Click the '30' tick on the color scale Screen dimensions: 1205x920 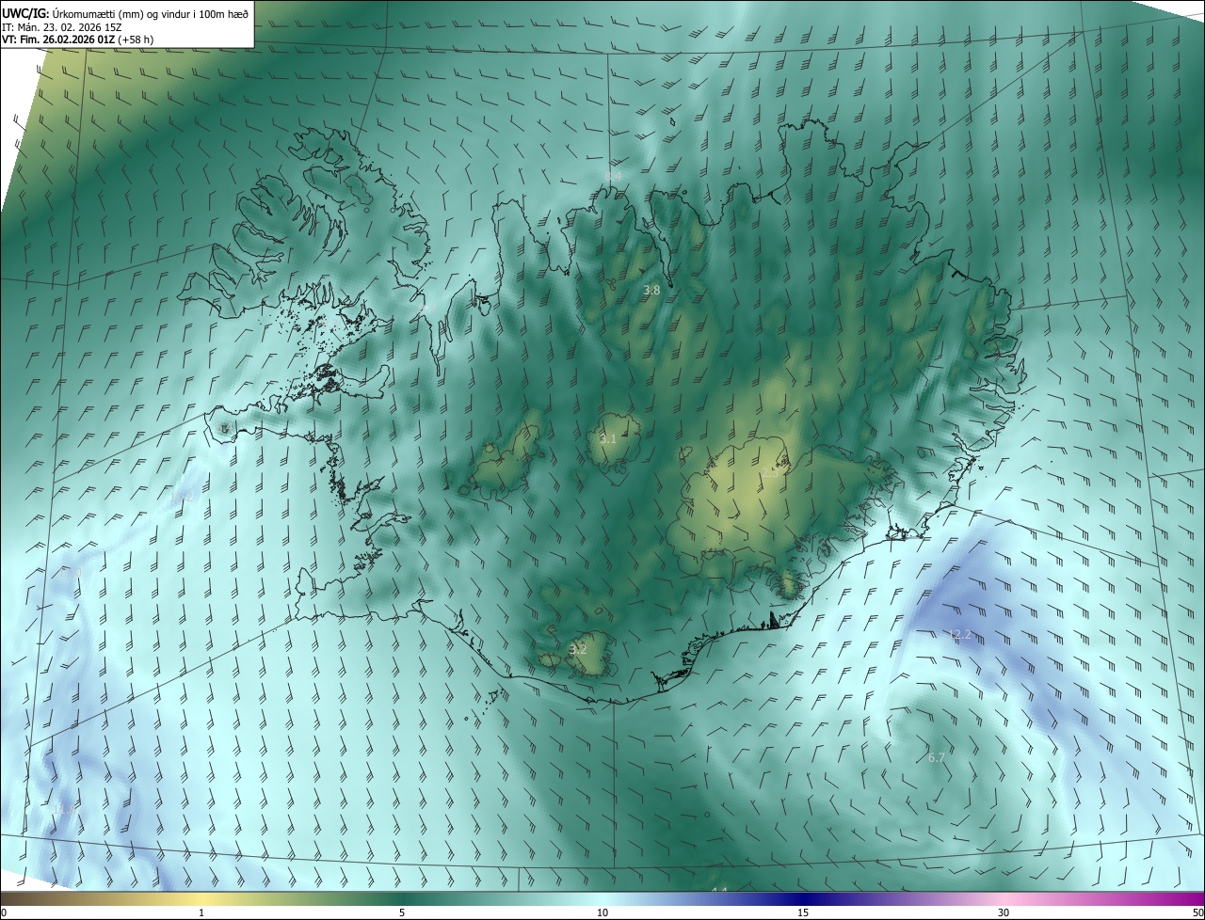[1004, 912]
